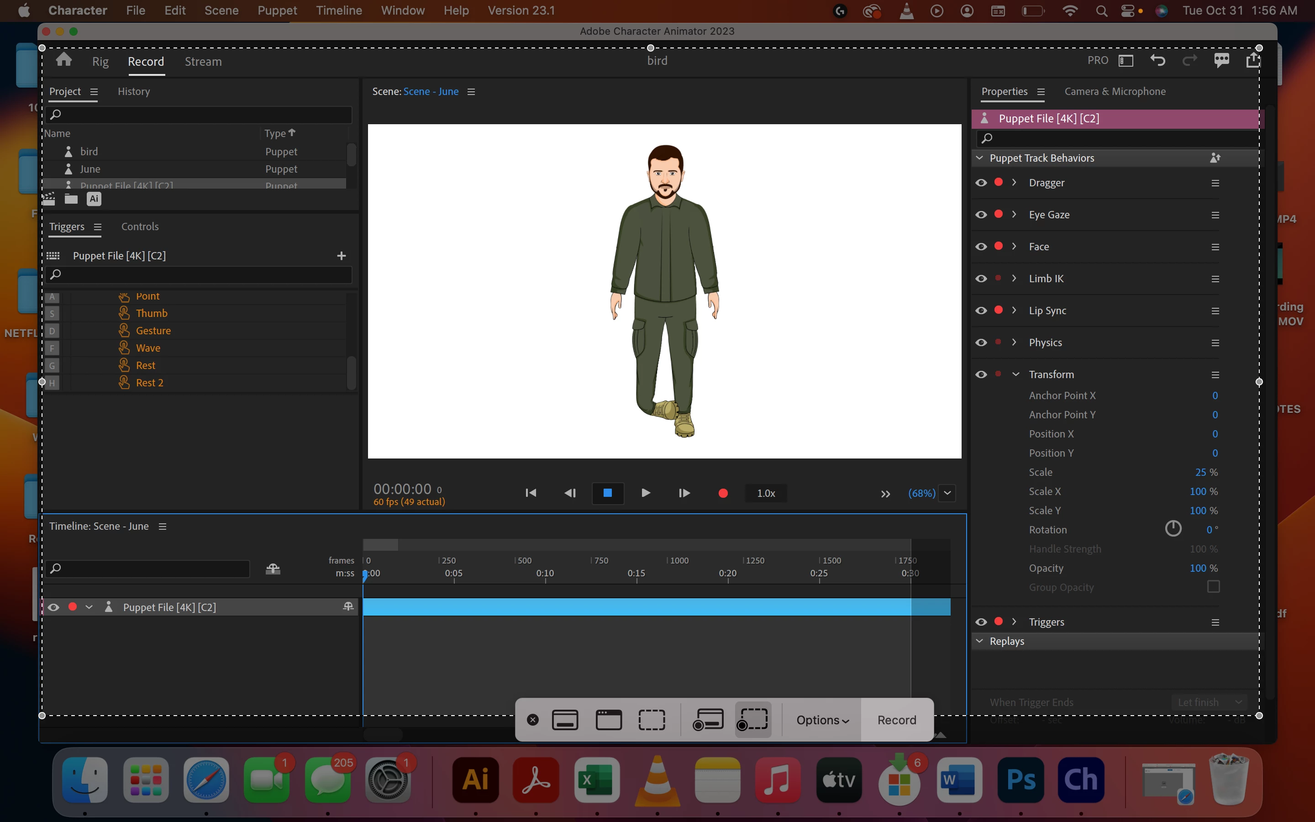
Task: Open the share/export icon at top right
Action: tap(1252, 60)
